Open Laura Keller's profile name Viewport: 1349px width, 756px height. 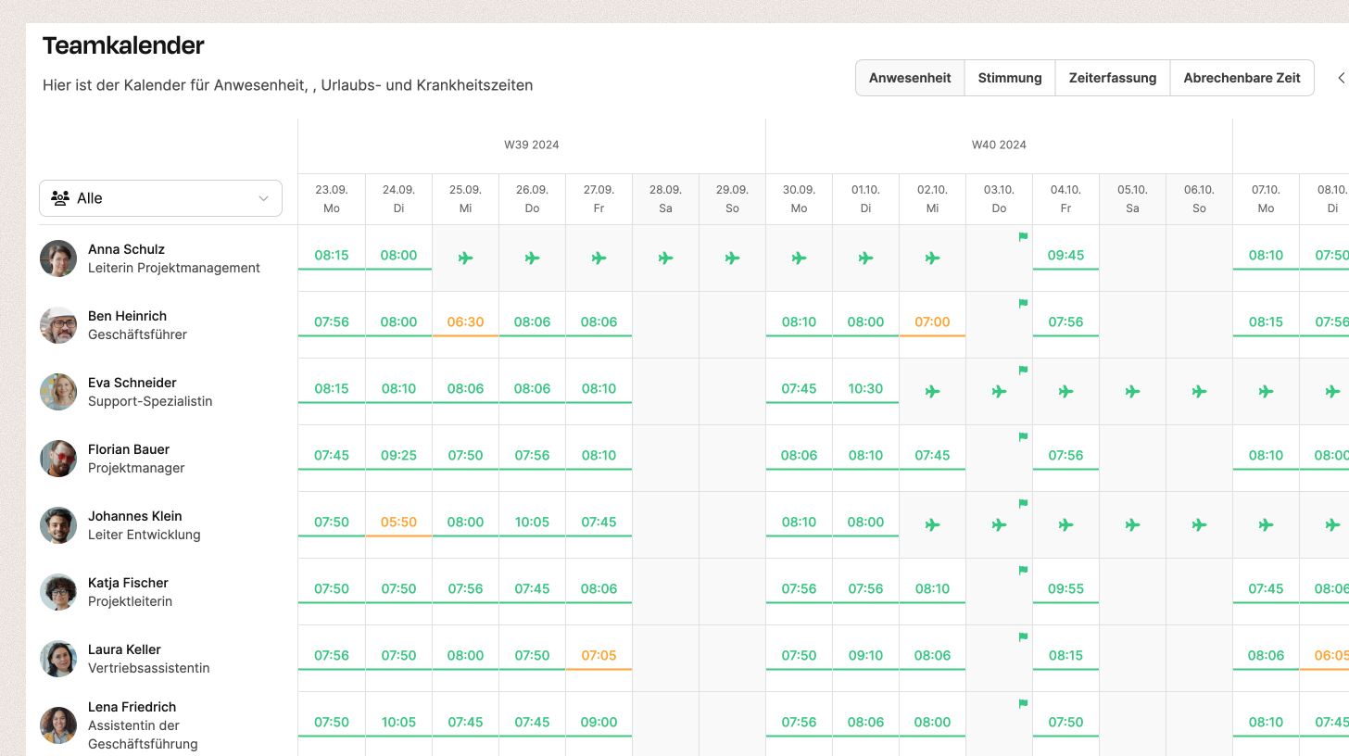[124, 649]
